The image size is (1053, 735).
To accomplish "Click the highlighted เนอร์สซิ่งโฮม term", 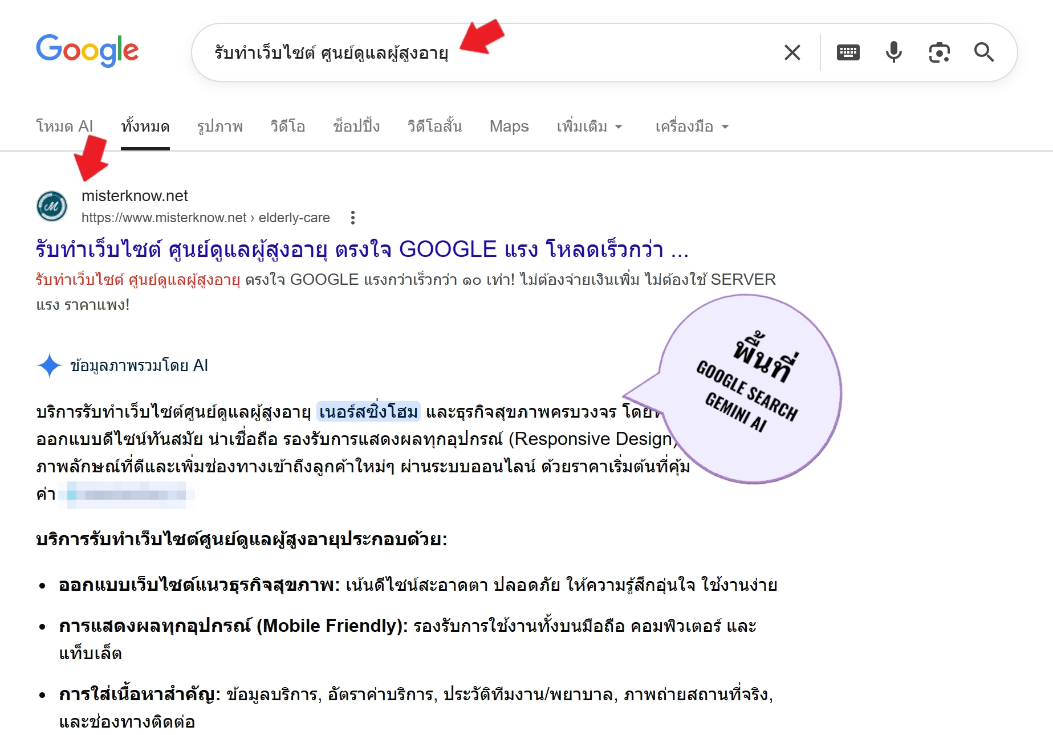I will point(368,411).
